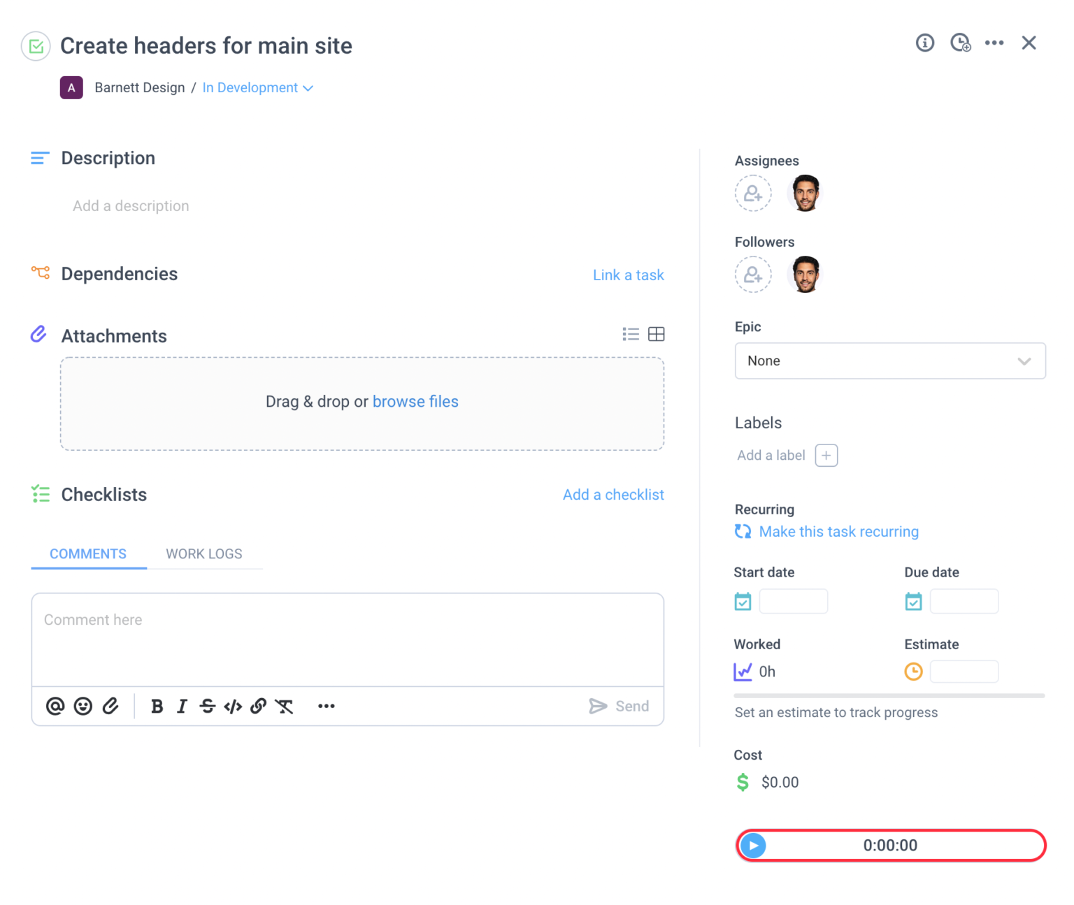Insert a code block in the comment

[x=233, y=707]
